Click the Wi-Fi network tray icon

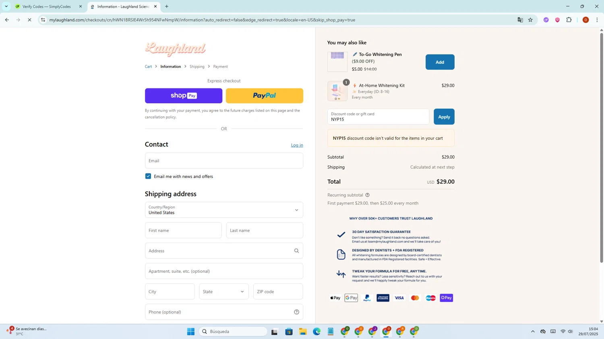(563, 331)
